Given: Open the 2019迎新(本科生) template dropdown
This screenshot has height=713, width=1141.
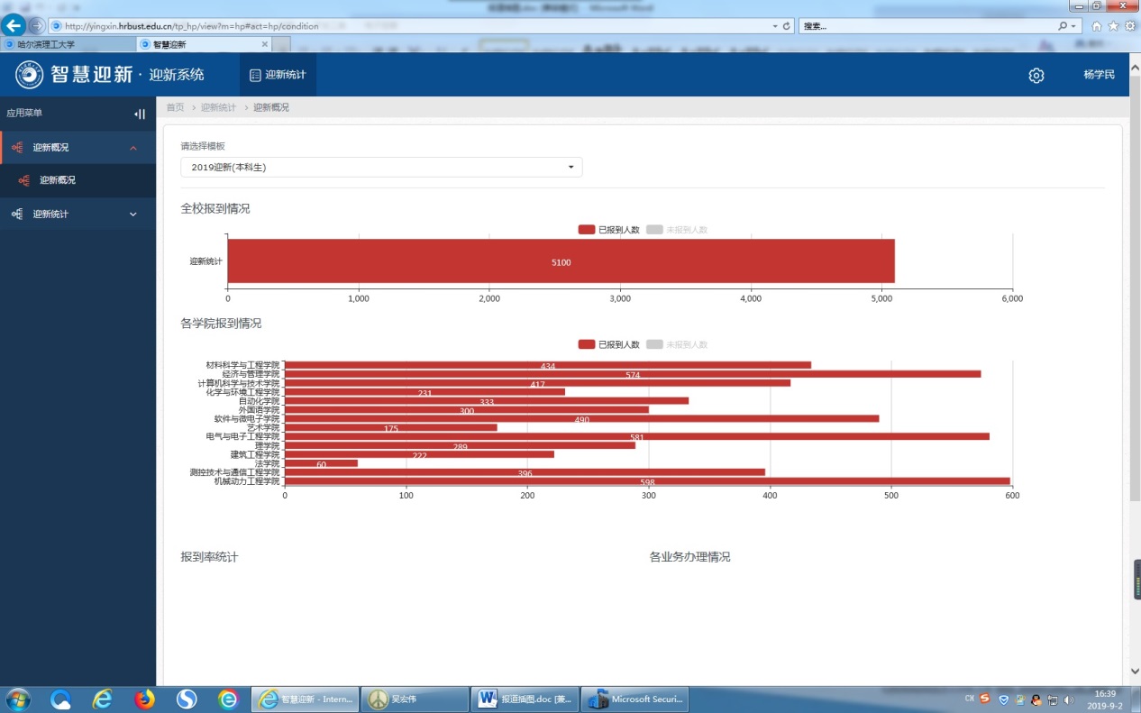Looking at the screenshot, I should pyautogui.click(x=381, y=167).
